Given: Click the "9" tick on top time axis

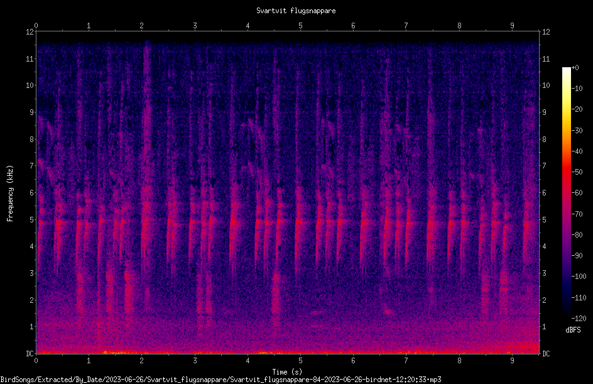Looking at the screenshot, I should (513, 26).
